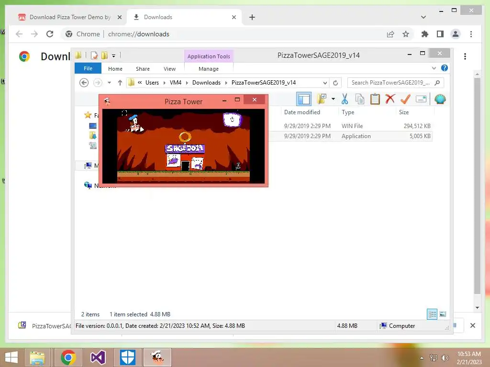Click the Desktop icon under Favorites
The width and height of the screenshot is (490, 367).
point(93,126)
